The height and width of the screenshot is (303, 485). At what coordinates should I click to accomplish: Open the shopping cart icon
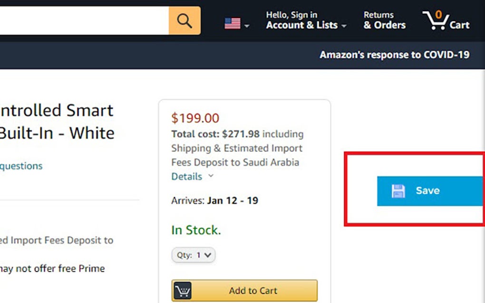tap(435, 21)
